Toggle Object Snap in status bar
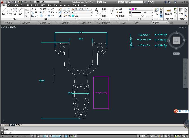Screen dimensions: 189x138 point(47,136)
